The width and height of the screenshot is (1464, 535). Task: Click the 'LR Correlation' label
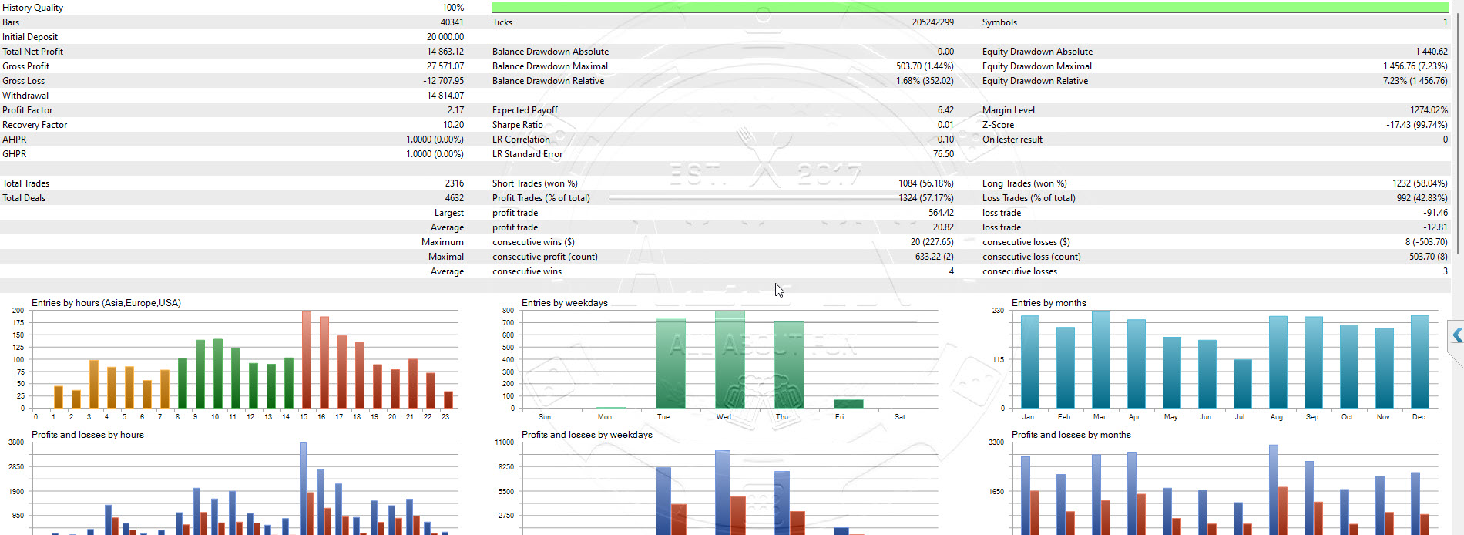[x=522, y=140]
